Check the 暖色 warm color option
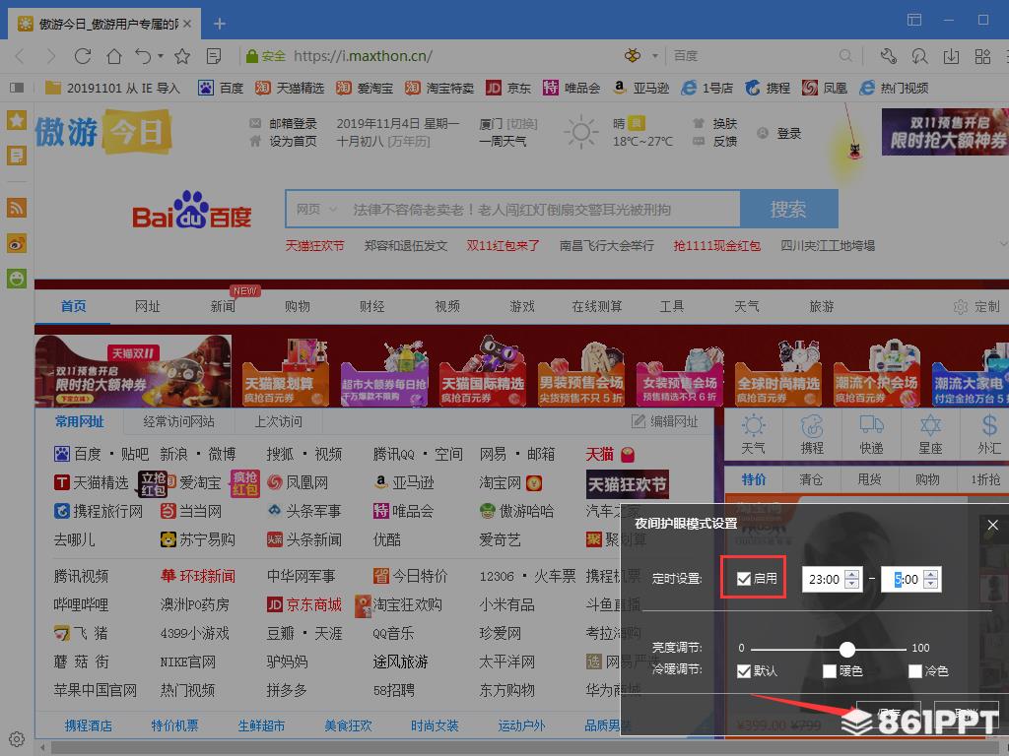 (x=830, y=671)
